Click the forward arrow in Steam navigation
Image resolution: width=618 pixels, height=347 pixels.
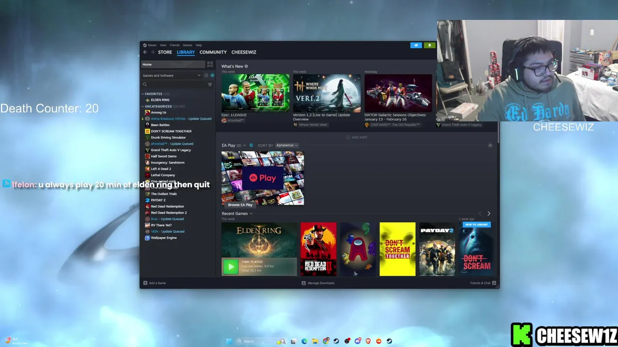coord(153,52)
